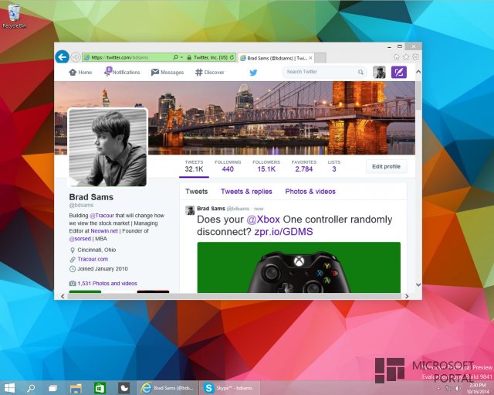Click the @Tracour mention in bio

(x=102, y=216)
